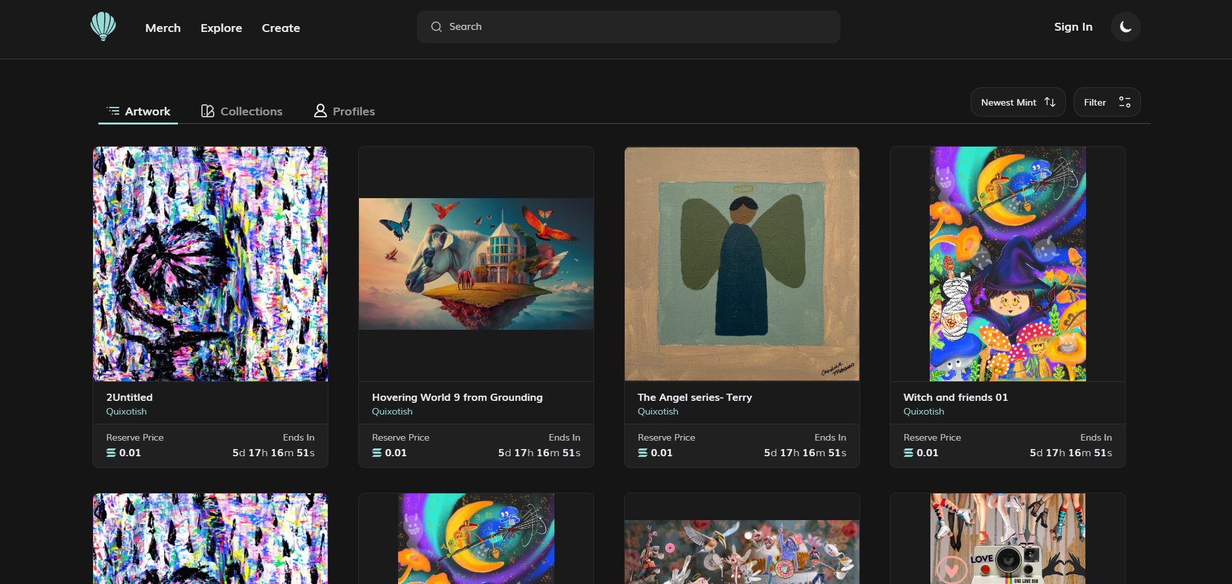Click currency icon on 2Untitled reserve price

[x=111, y=453]
